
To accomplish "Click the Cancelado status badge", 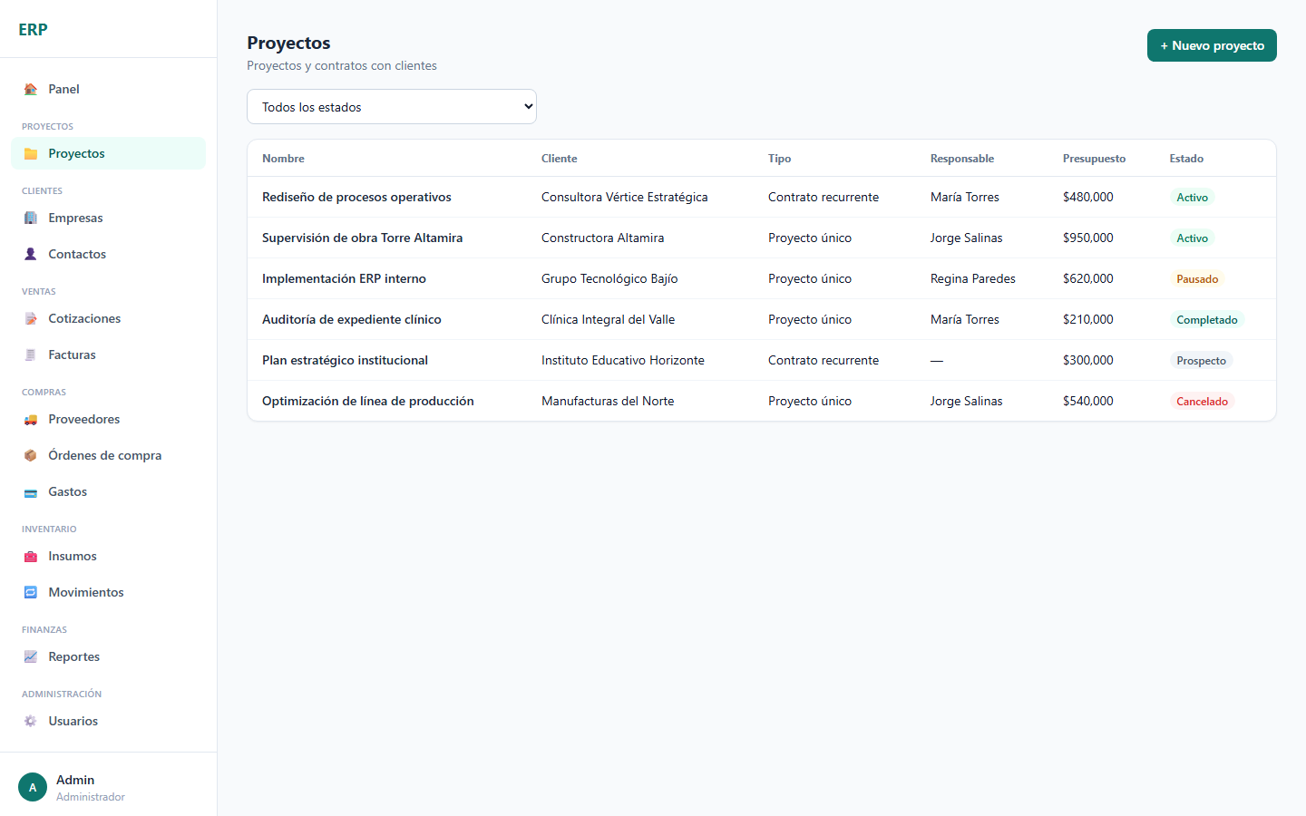I will (x=1202, y=401).
